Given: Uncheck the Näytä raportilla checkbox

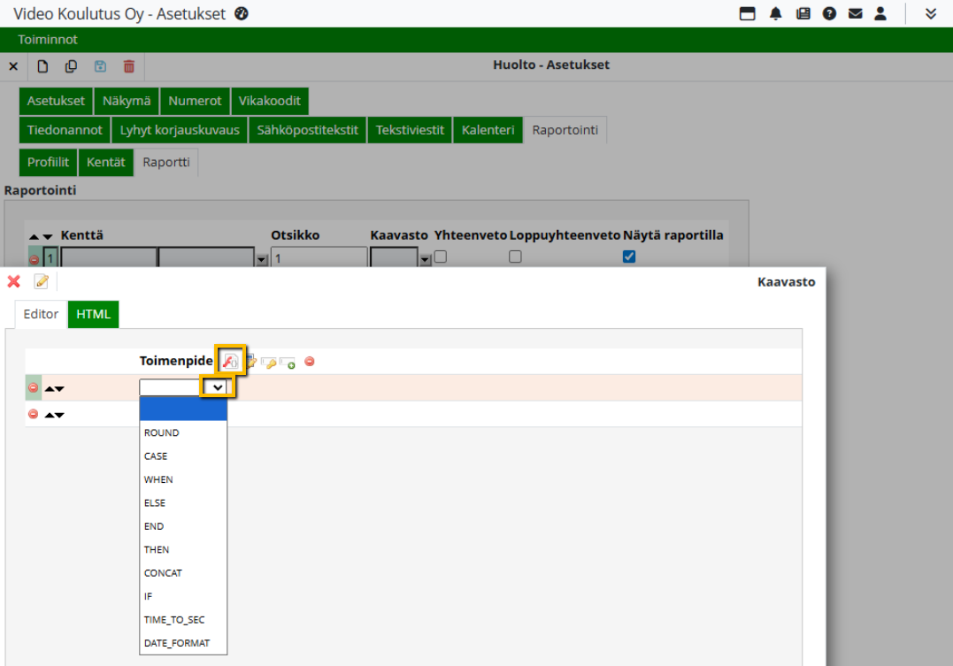Looking at the screenshot, I should click(x=629, y=256).
